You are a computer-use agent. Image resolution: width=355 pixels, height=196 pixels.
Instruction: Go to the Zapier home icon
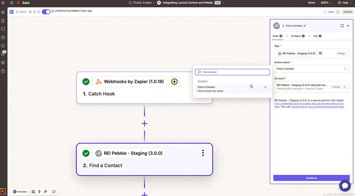coord(3,3)
